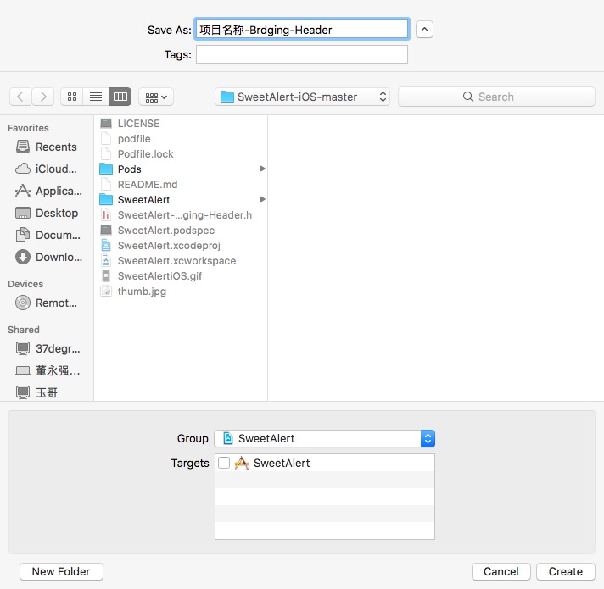Click the Tags input field
The width and height of the screenshot is (604, 589).
302,54
